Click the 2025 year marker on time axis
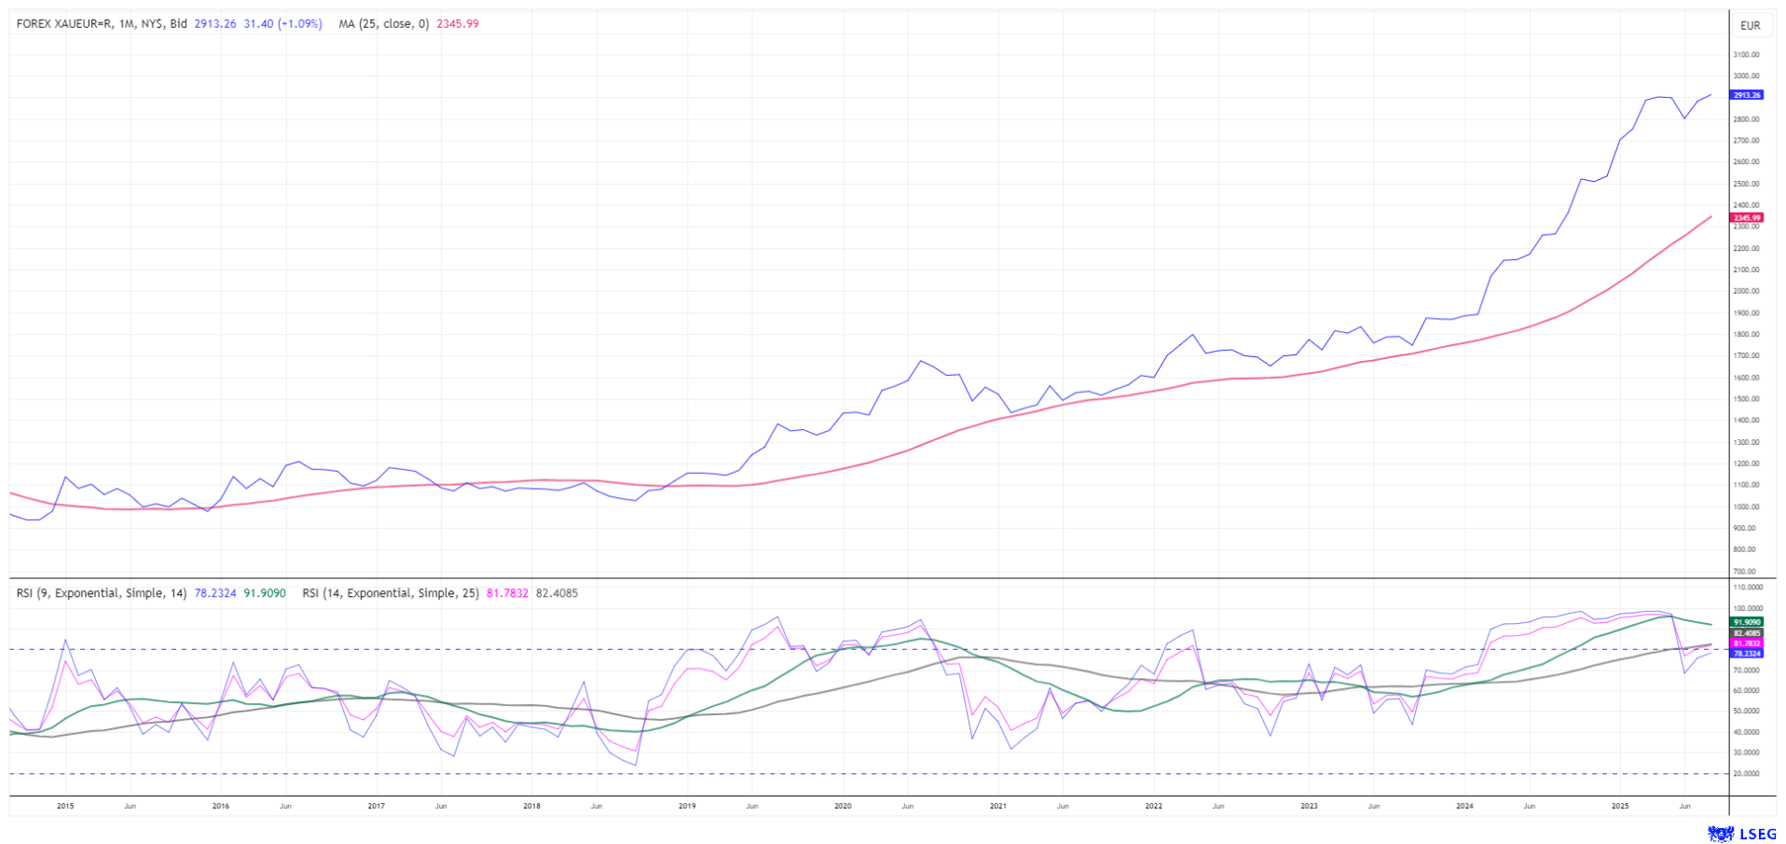This screenshot has height=844, width=1786. coord(1620,806)
